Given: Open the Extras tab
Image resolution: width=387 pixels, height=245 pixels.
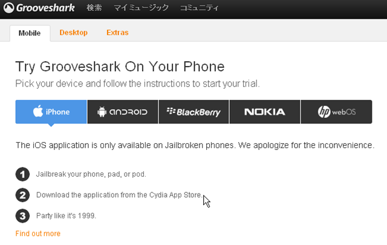Looking at the screenshot, I should click(x=117, y=33).
